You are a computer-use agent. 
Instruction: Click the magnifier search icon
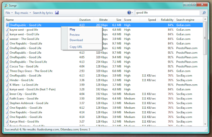pos(204,13)
